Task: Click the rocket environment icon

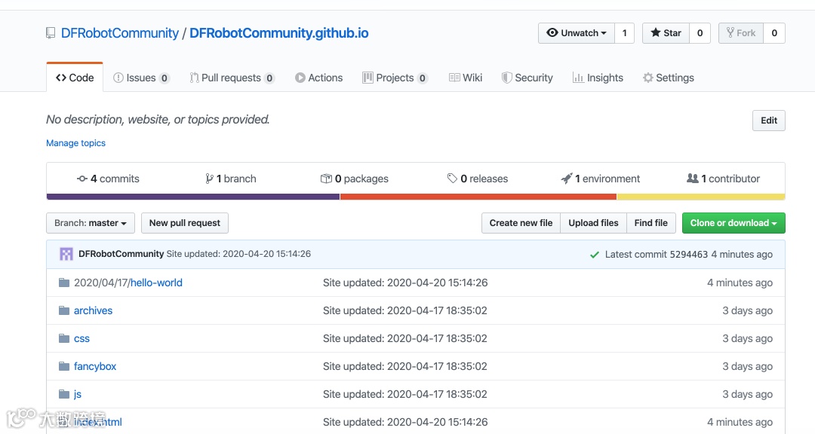Action: tap(567, 178)
